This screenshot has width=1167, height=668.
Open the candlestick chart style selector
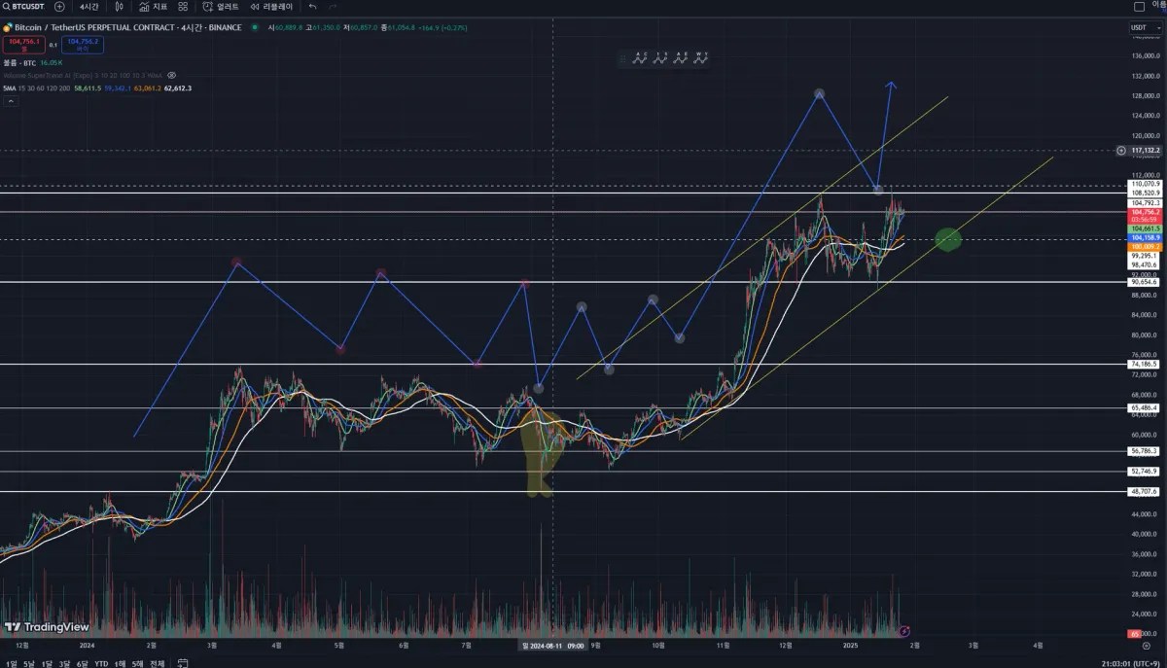[119, 6]
